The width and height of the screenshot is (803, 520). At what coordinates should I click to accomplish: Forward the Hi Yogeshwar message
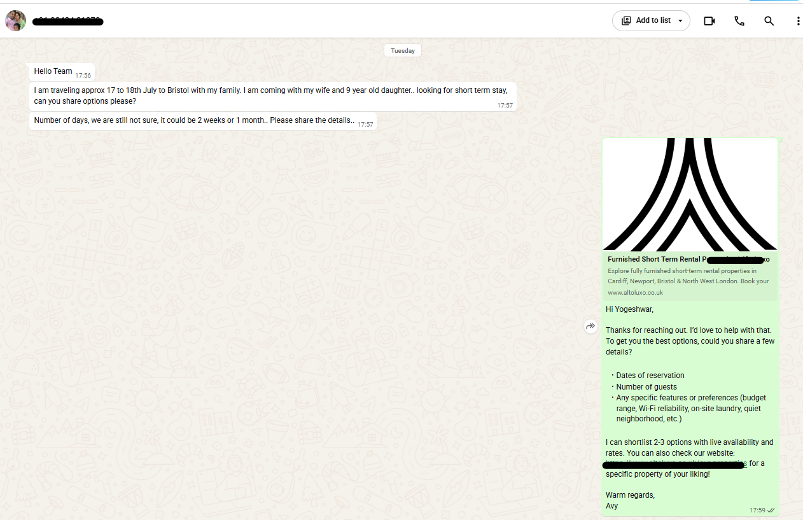click(590, 327)
